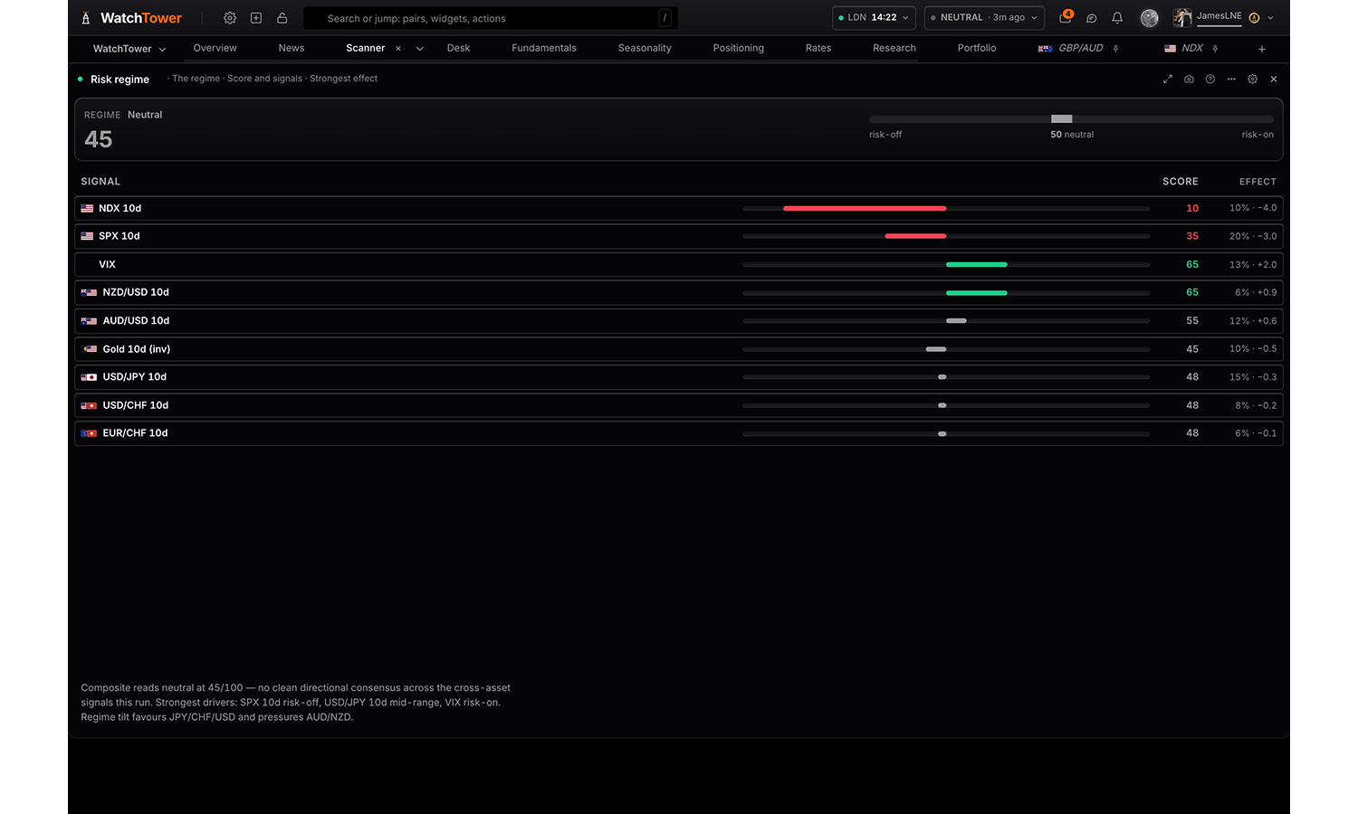Open the Seasonality tab
The height and width of the screenshot is (814, 1358).
pyautogui.click(x=645, y=48)
